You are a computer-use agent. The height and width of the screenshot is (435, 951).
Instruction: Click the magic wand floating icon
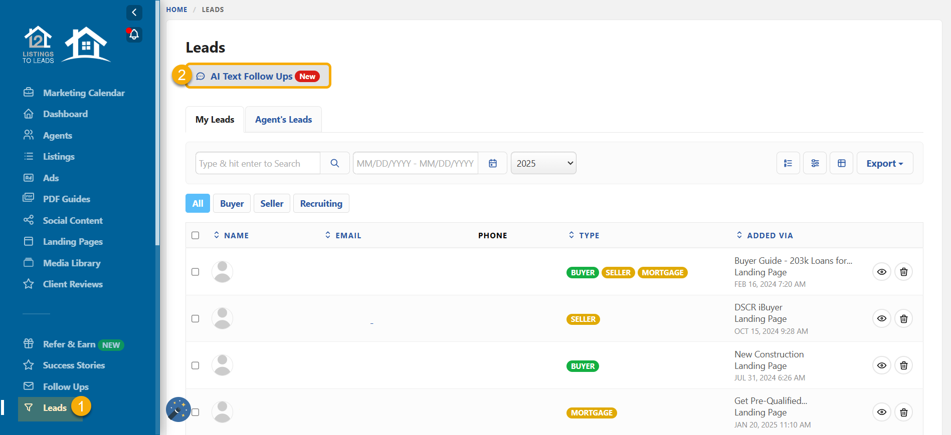pos(178,409)
